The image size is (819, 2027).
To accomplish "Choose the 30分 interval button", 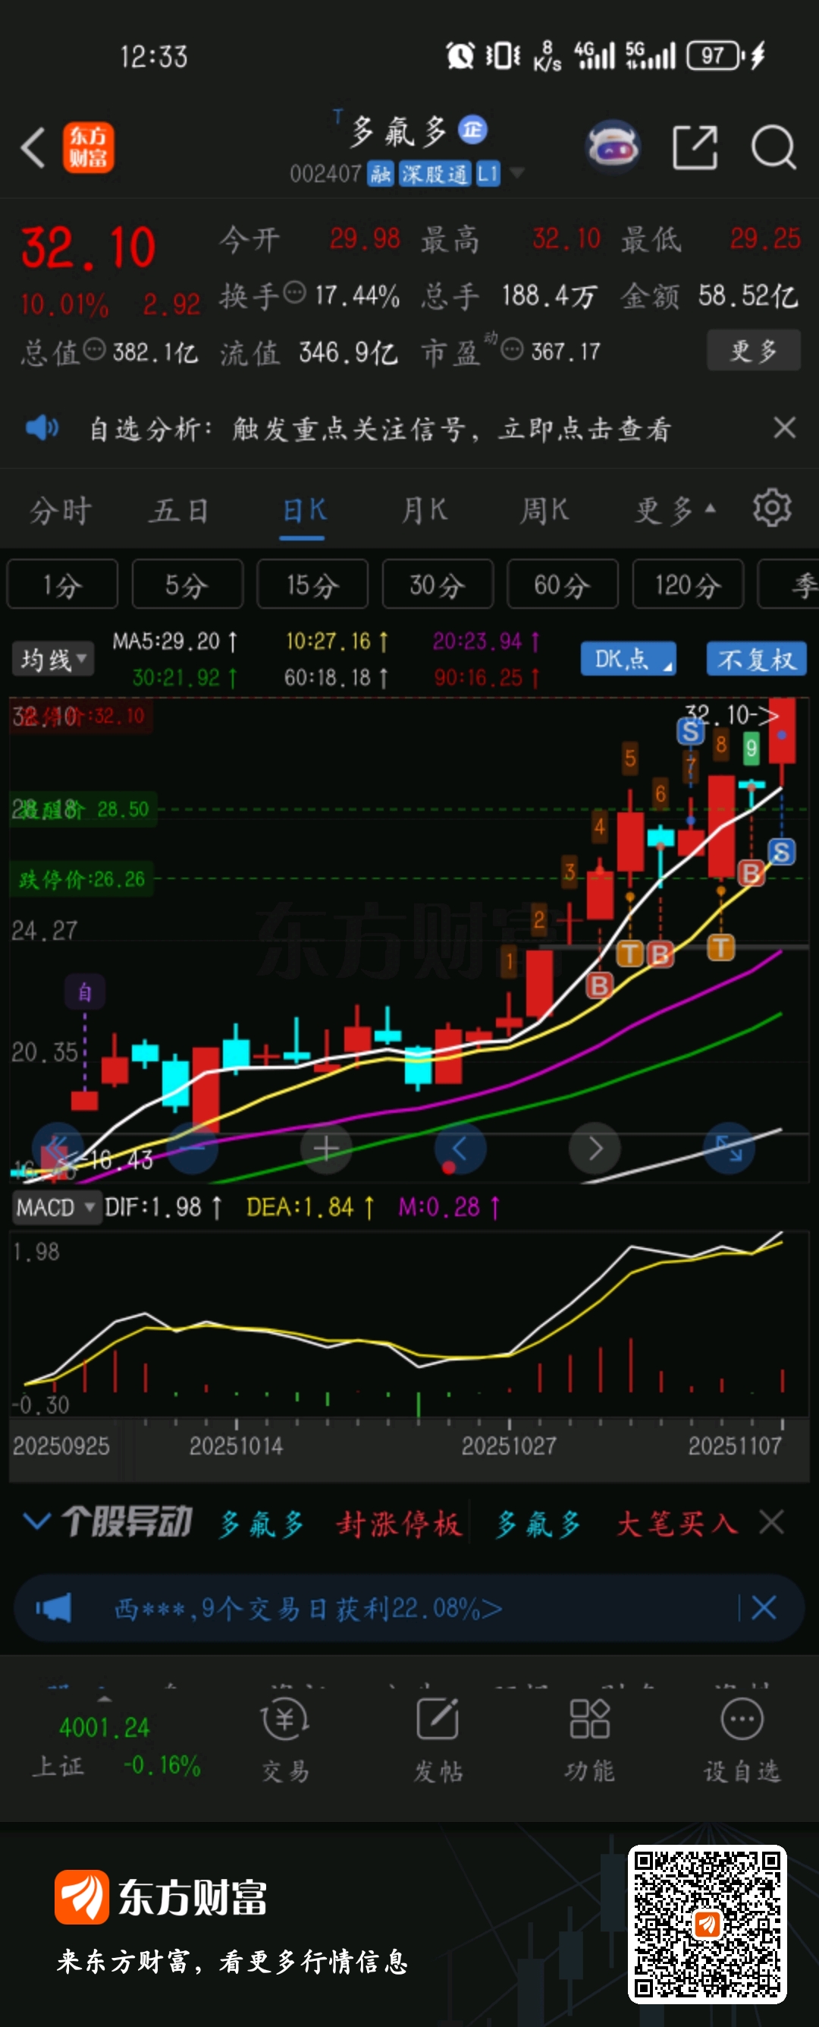I will pos(437,584).
